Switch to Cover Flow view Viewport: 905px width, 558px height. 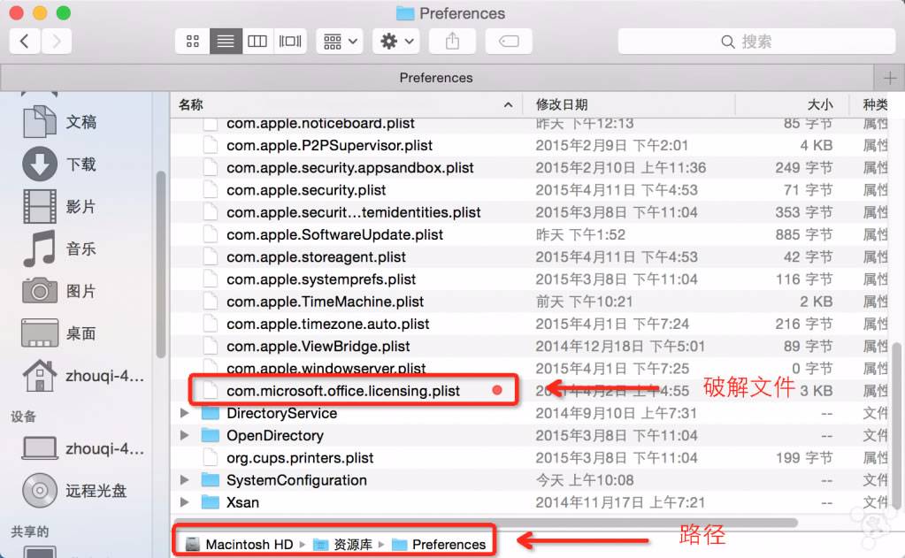point(289,42)
